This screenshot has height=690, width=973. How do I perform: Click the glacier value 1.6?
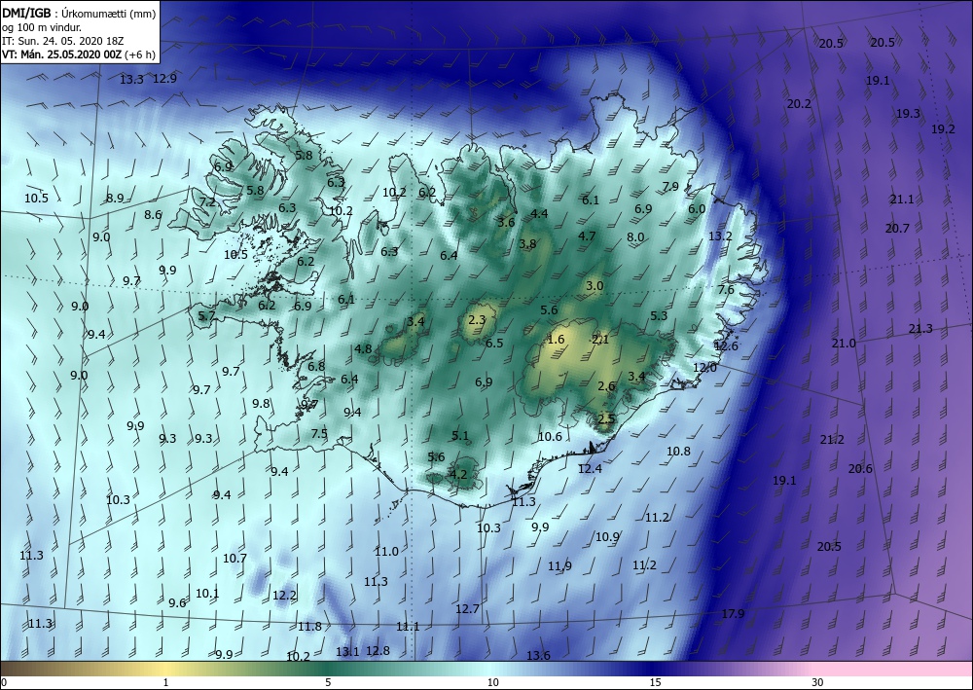point(556,339)
